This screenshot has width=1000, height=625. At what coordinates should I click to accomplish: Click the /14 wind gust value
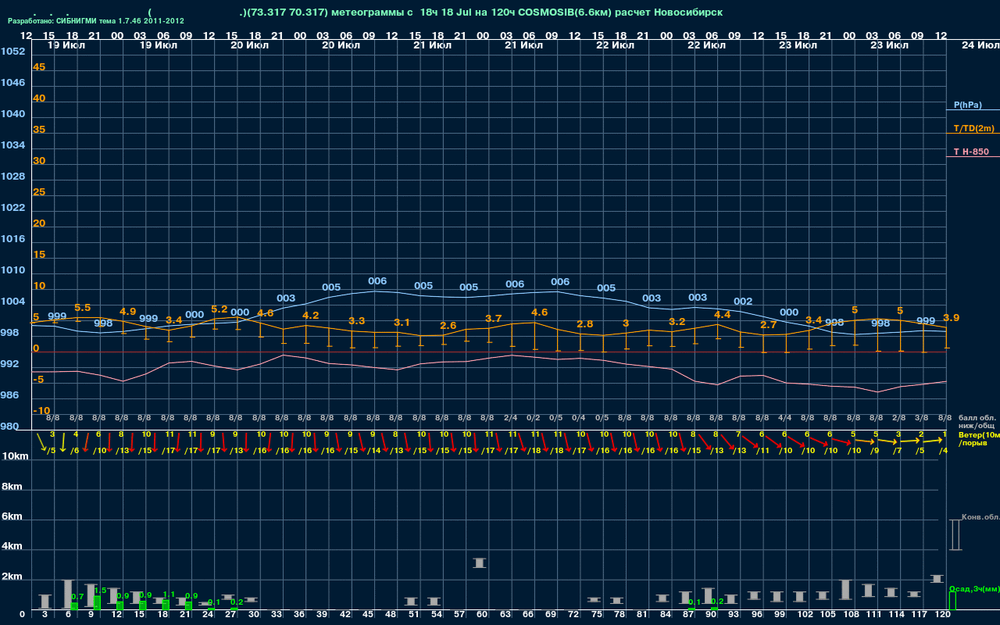coord(376,450)
